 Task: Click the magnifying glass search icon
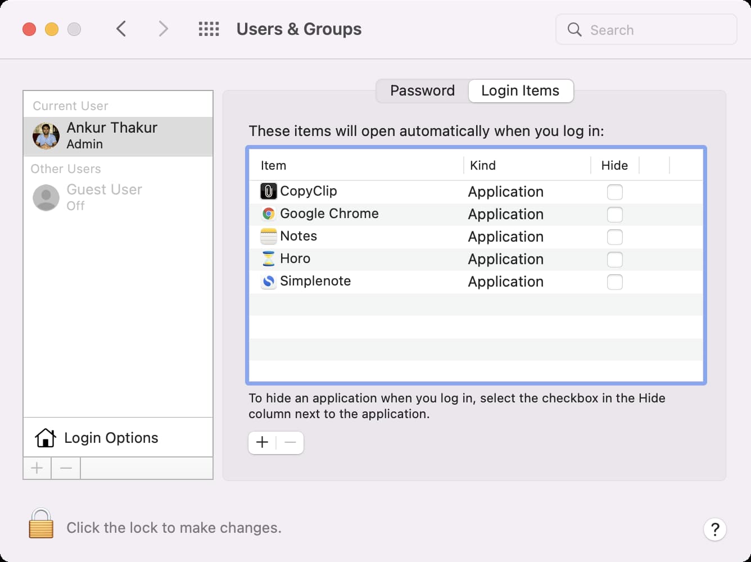[574, 30]
